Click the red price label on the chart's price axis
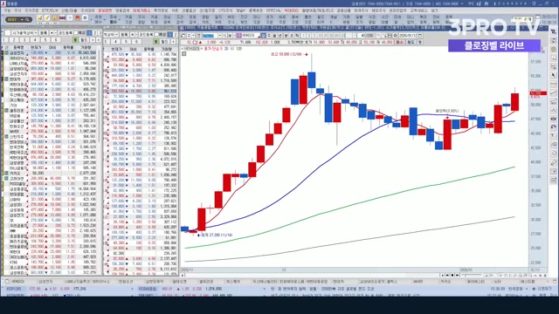Image resolution: width=559 pixels, height=314 pixels. coord(538,93)
